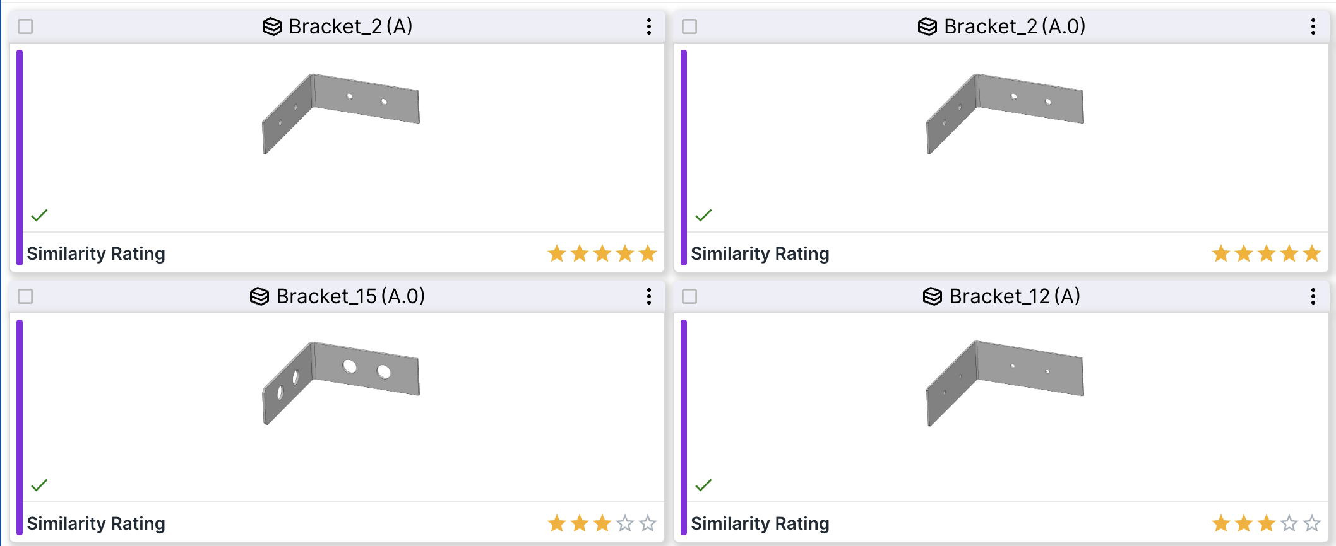This screenshot has width=1336, height=546.
Task: Open the Bracket_15 (A.0) title link
Action: tap(350, 296)
